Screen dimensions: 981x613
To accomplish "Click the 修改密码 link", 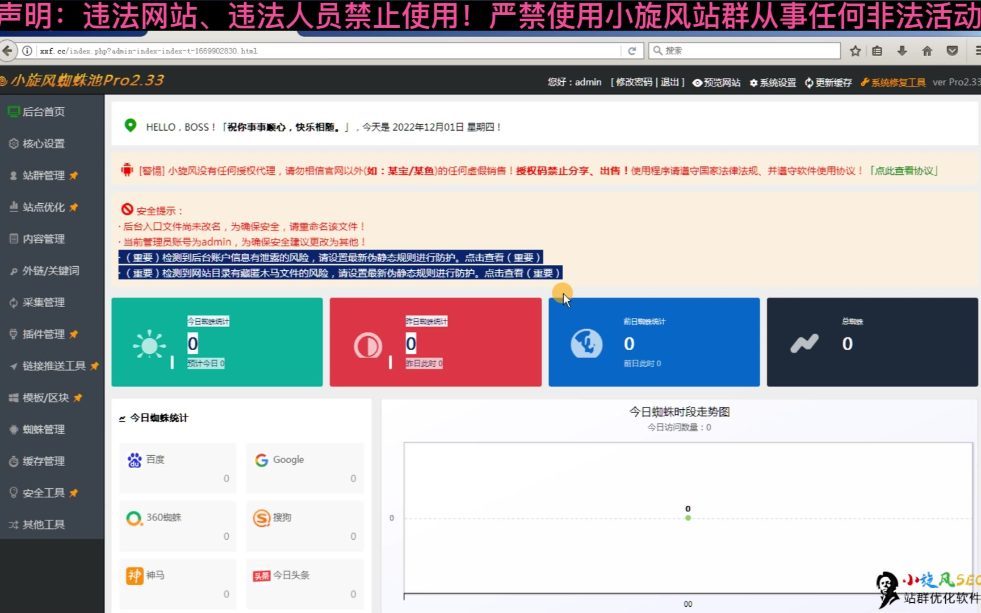I will pos(634,82).
